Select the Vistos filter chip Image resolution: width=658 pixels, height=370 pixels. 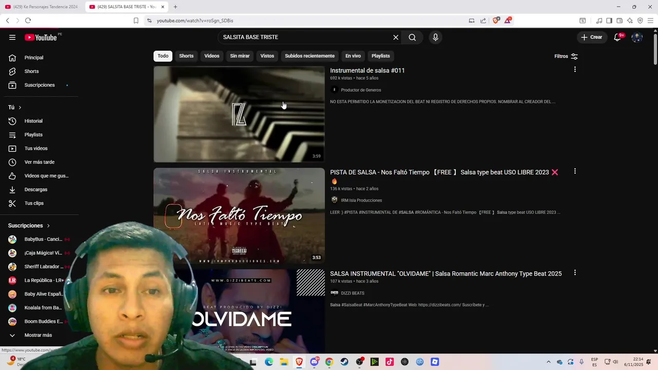(267, 55)
